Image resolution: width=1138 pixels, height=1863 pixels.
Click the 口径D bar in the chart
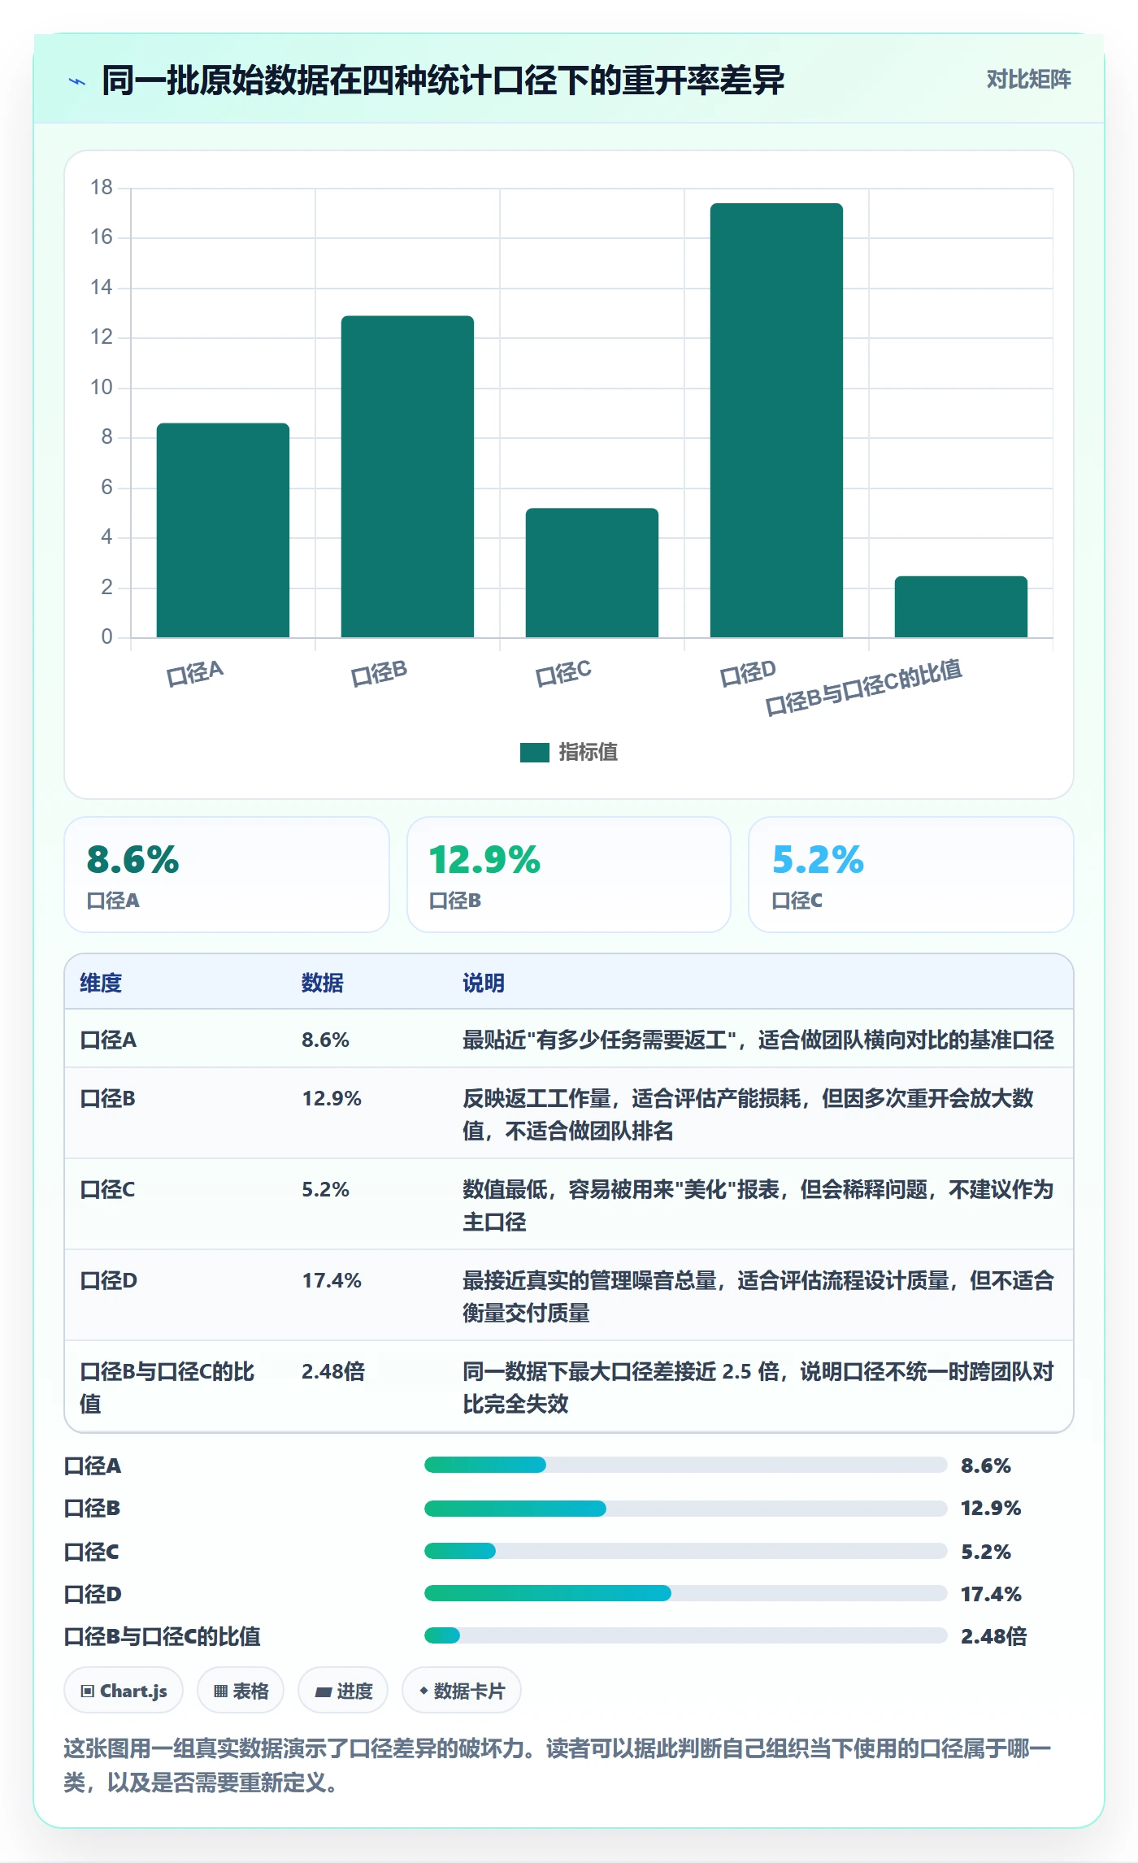tap(776, 420)
